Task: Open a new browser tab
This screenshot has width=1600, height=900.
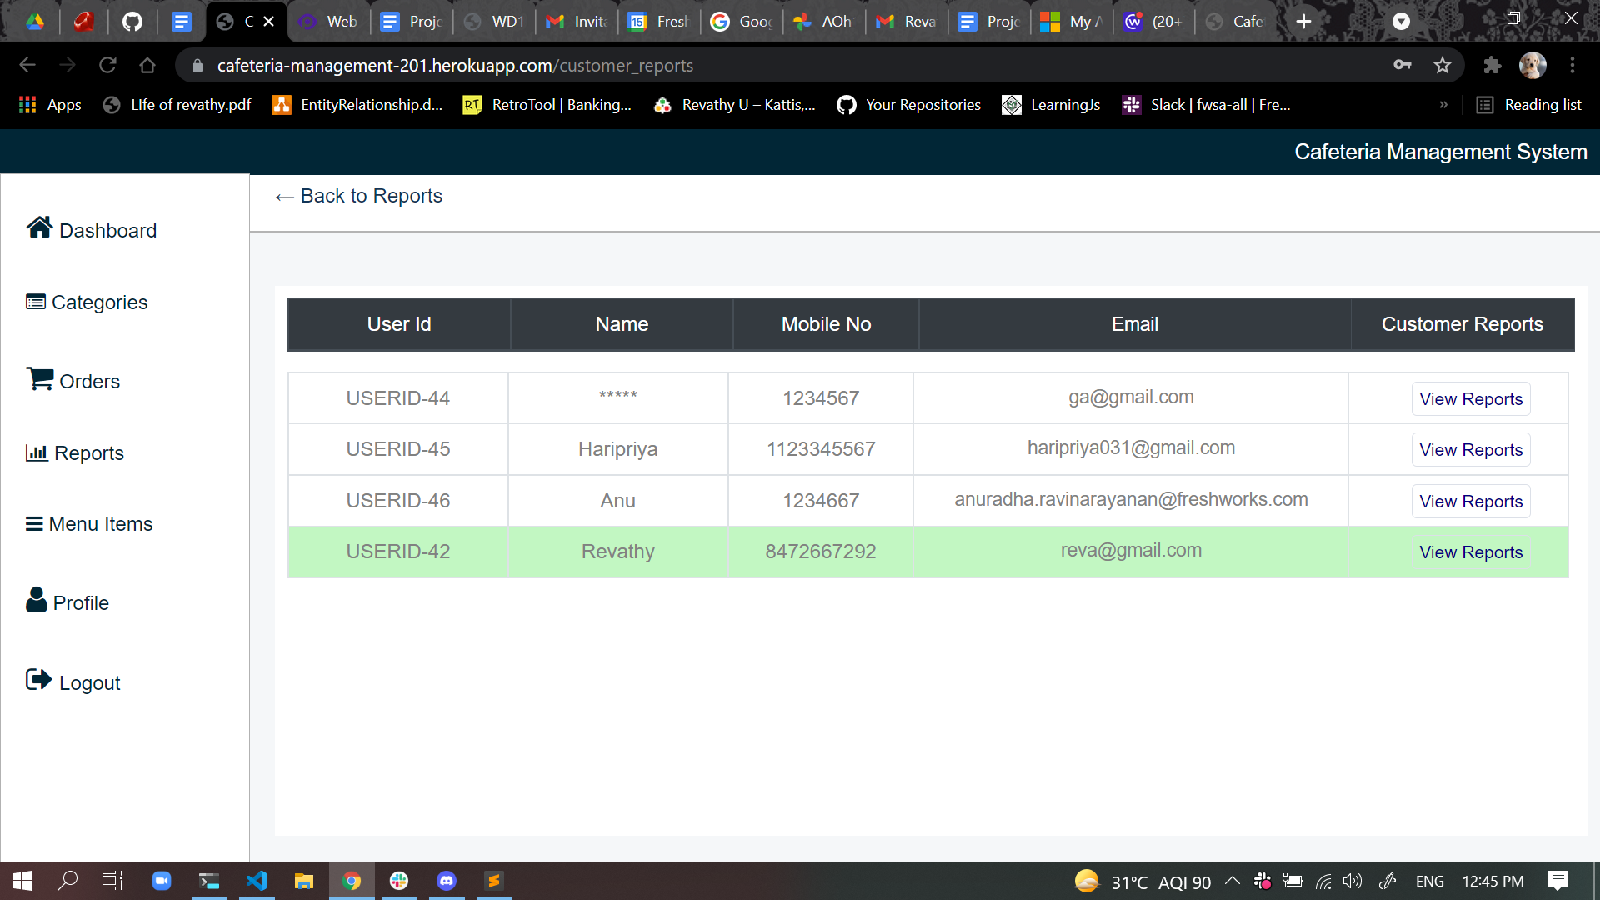Action: click(x=1303, y=22)
